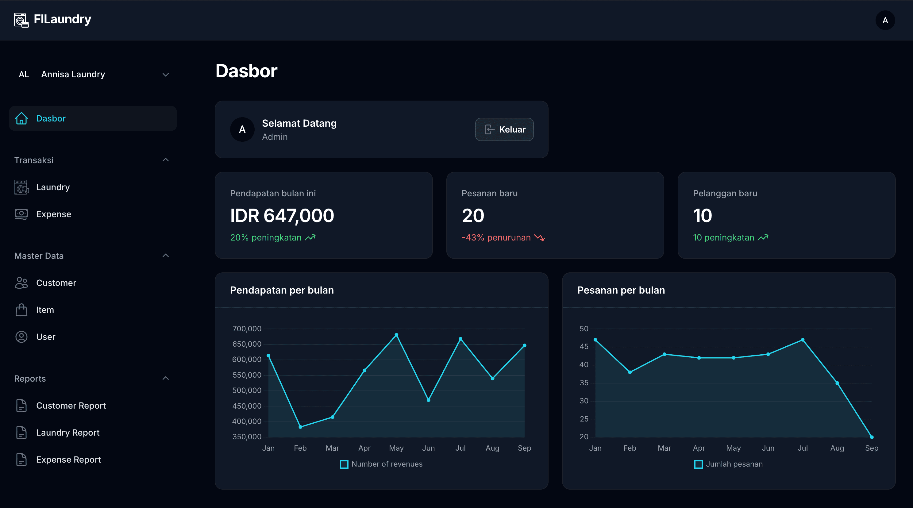Click the downward trend icon for Pesanan baru

(x=539, y=237)
